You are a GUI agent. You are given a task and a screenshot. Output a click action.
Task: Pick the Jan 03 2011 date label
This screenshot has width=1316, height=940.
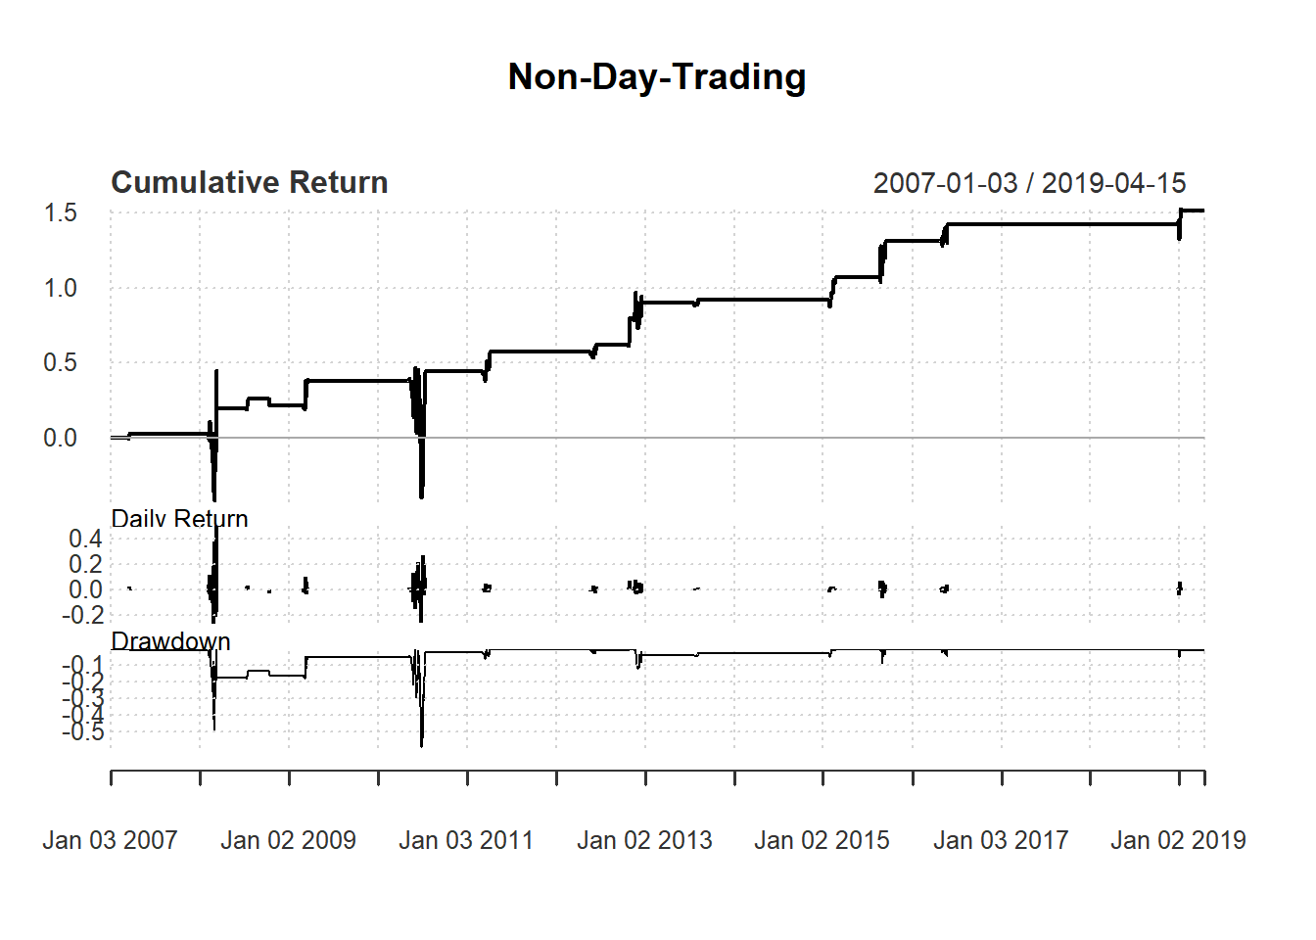(x=466, y=840)
